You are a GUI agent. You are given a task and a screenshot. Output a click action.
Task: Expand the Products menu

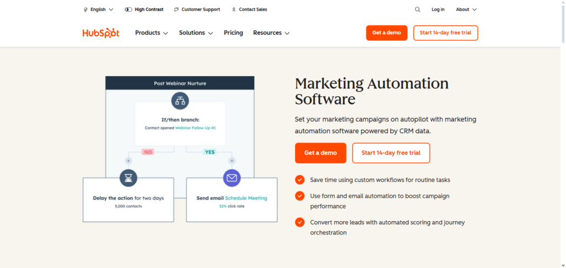[151, 33]
